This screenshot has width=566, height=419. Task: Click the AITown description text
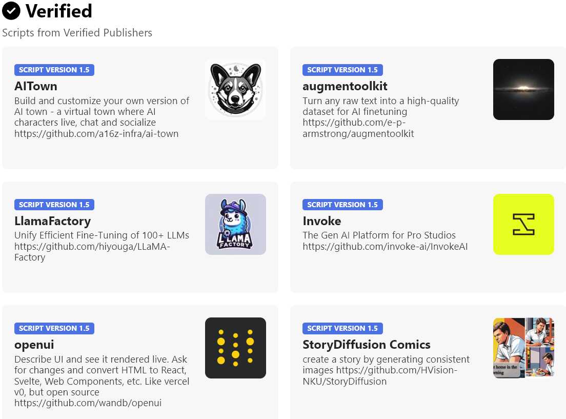click(102, 117)
